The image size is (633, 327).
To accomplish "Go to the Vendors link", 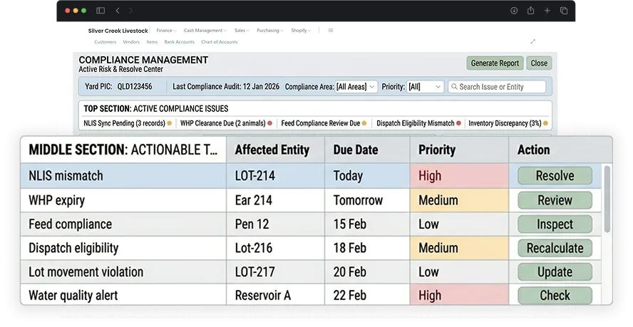I will 131,42.
